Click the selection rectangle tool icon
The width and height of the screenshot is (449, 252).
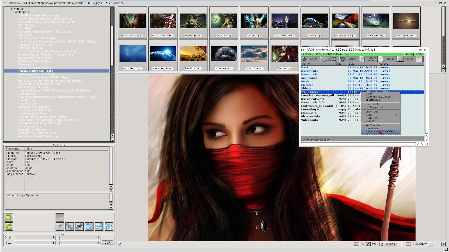pos(60,217)
